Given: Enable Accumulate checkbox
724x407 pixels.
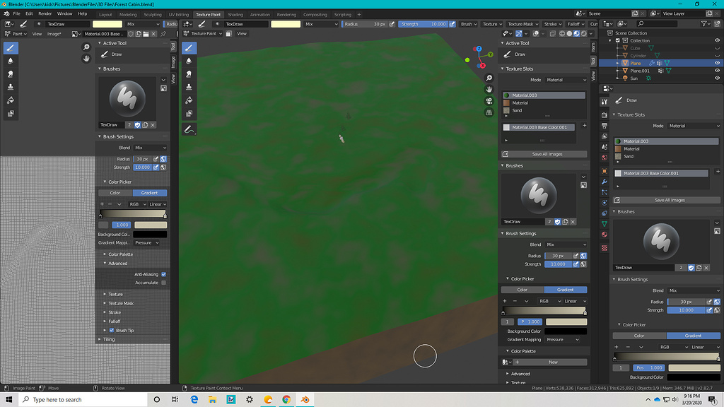Looking at the screenshot, I should (x=163, y=283).
